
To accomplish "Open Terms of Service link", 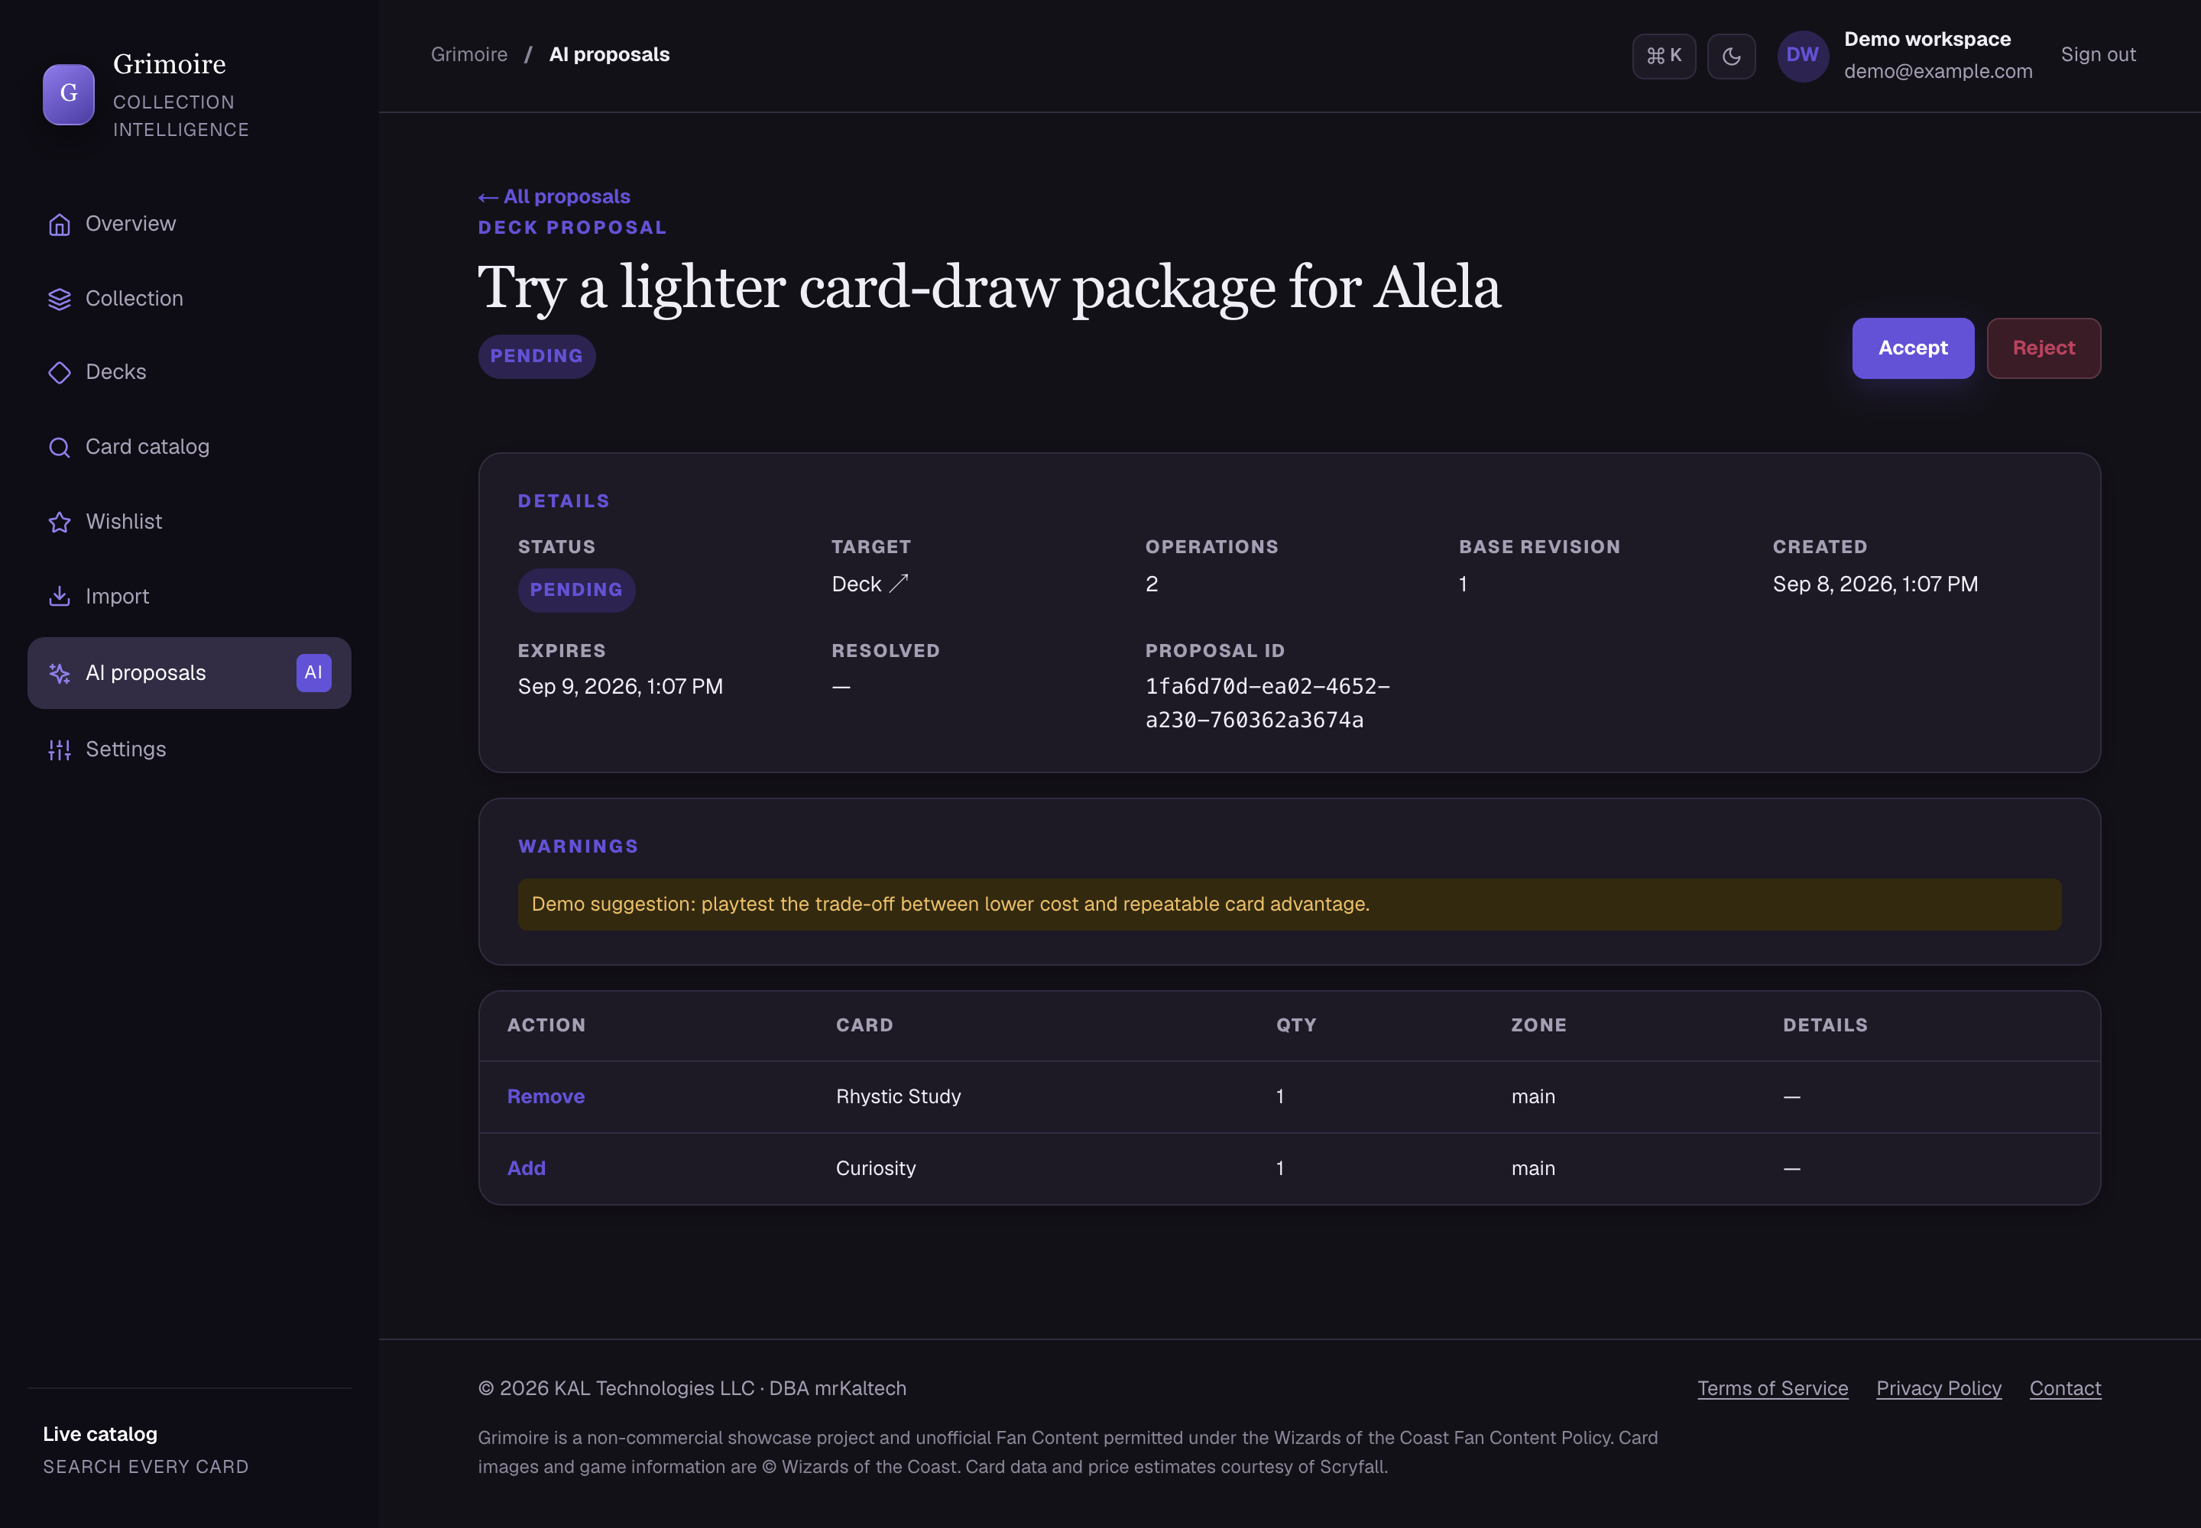I will 1772,1388.
